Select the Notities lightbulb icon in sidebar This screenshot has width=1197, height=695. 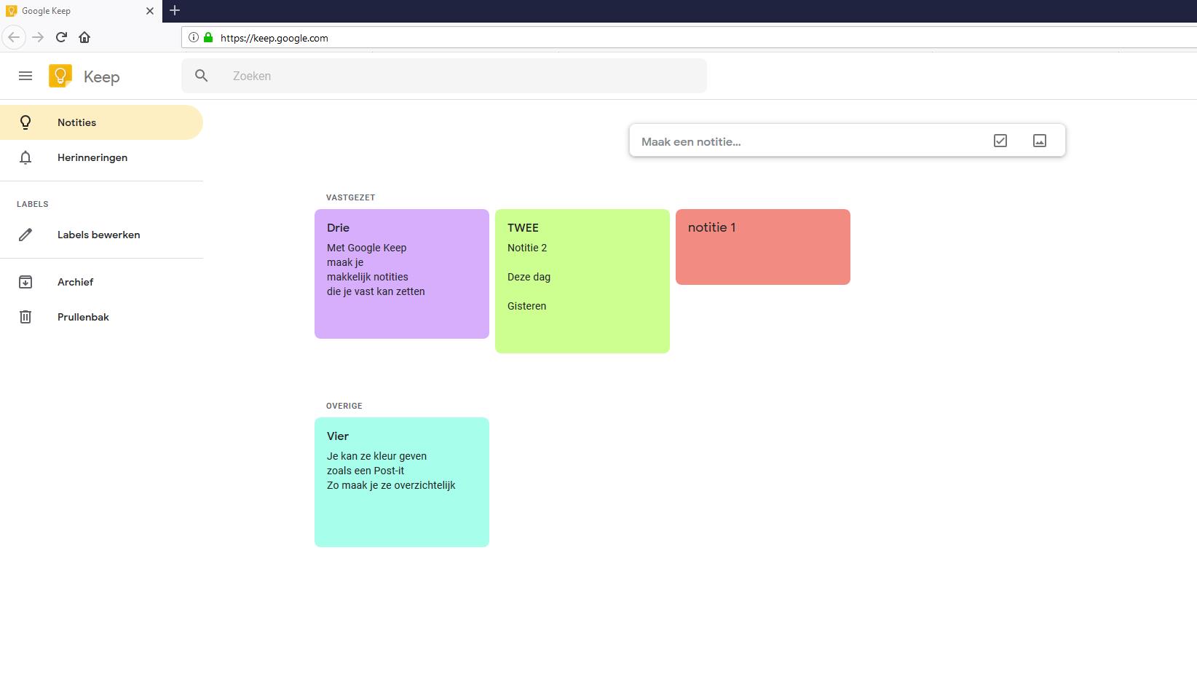(25, 122)
